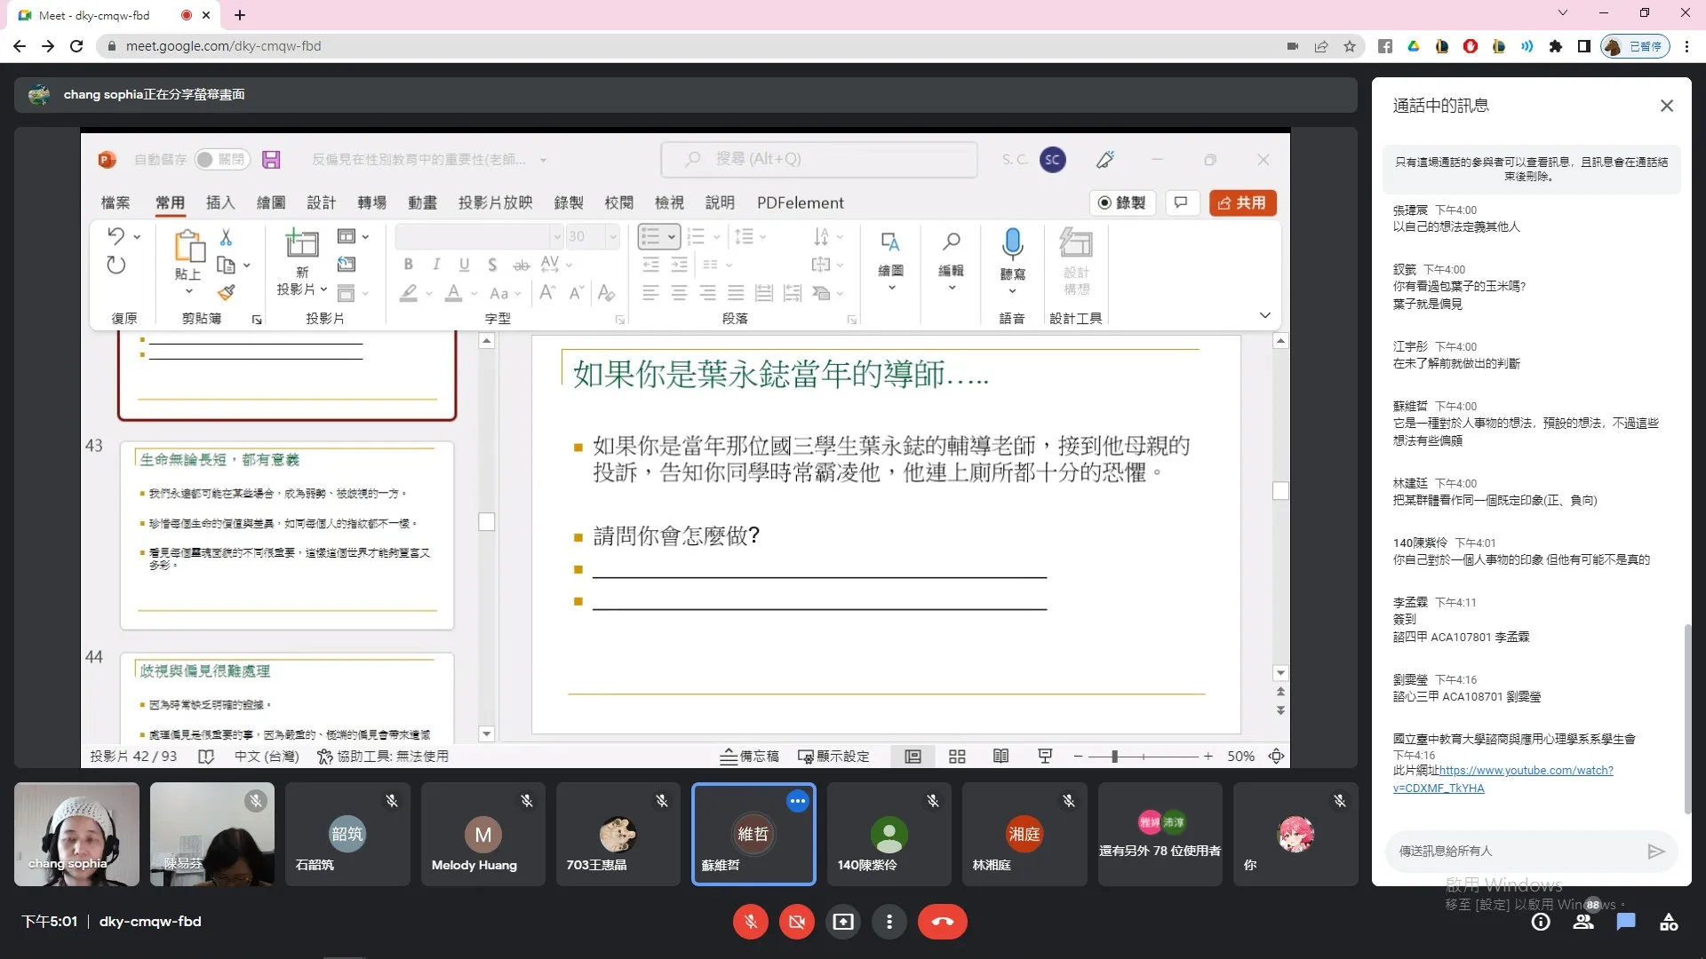1706x959 pixels.
Task: Click the font color A swatch
Action: pyautogui.click(x=454, y=292)
